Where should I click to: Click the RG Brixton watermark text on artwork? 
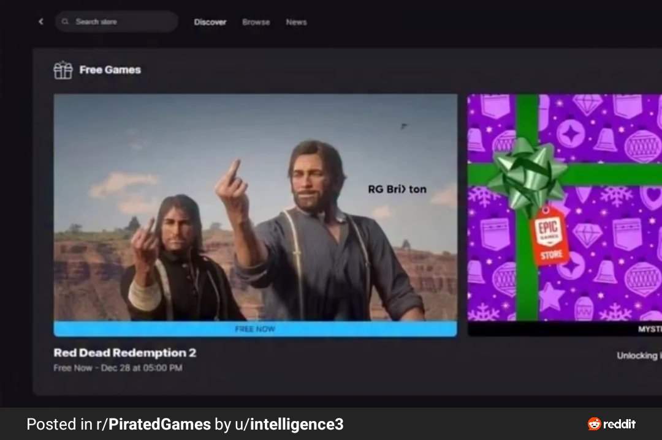pyautogui.click(x=397, y=189)
